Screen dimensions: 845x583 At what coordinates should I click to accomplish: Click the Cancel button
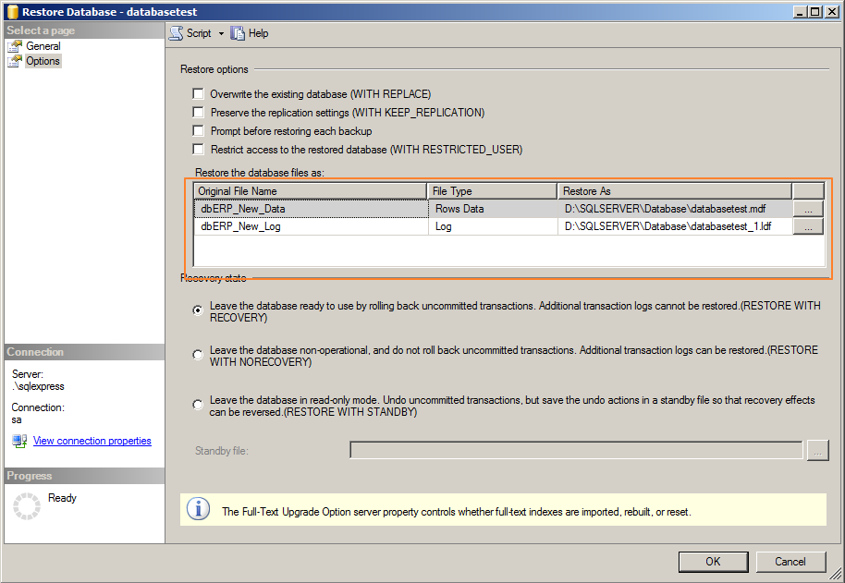790,562
